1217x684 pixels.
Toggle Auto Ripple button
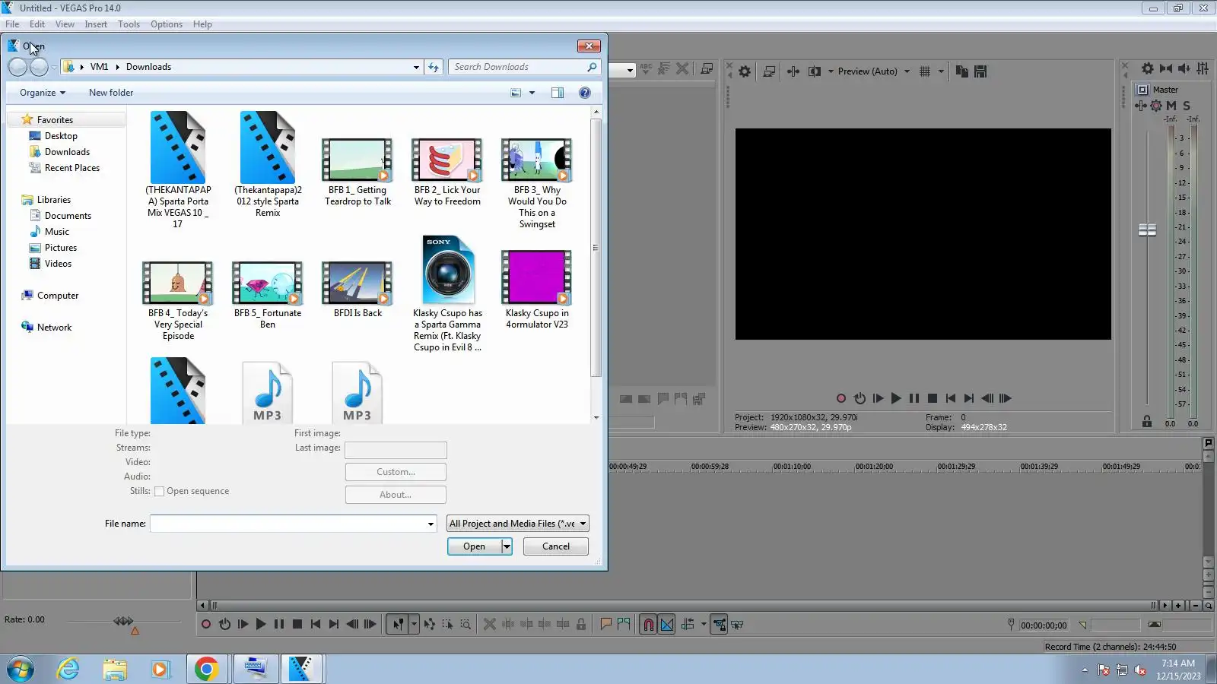point(688,625)
